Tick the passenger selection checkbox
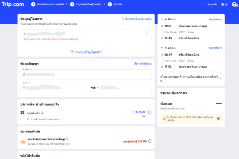Viewport: 239px width, 159px height. pyautogui.click(x=146, y=34)
